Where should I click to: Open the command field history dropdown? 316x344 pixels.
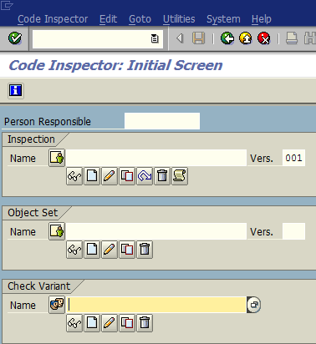(155, 38)
